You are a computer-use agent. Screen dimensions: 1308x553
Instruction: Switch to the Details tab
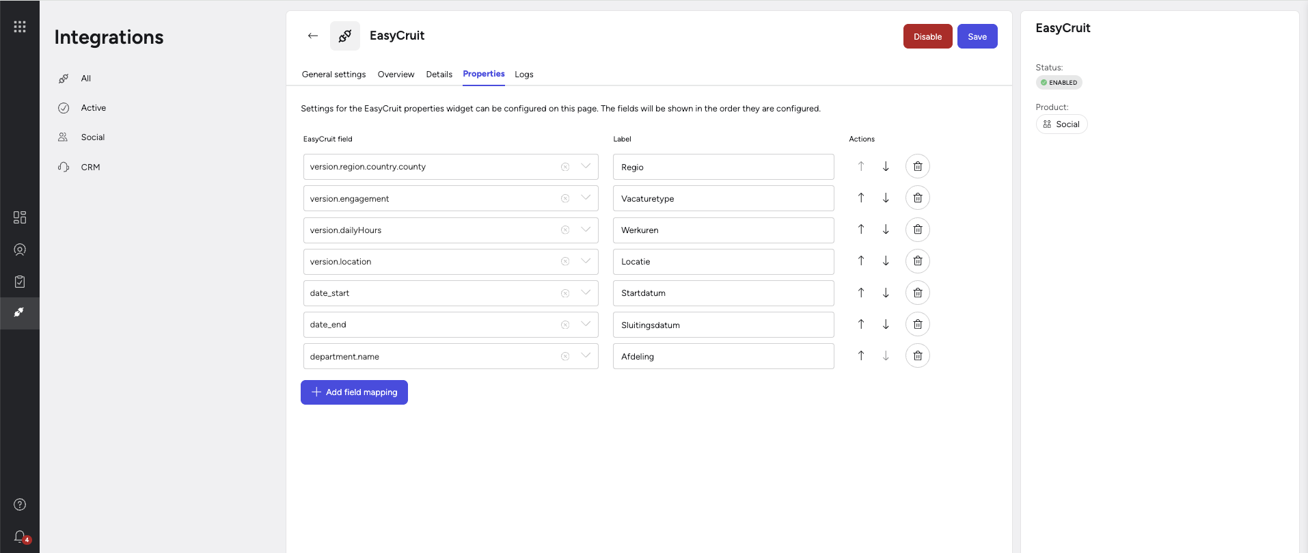pyautogui.click(x=439, y=75)
